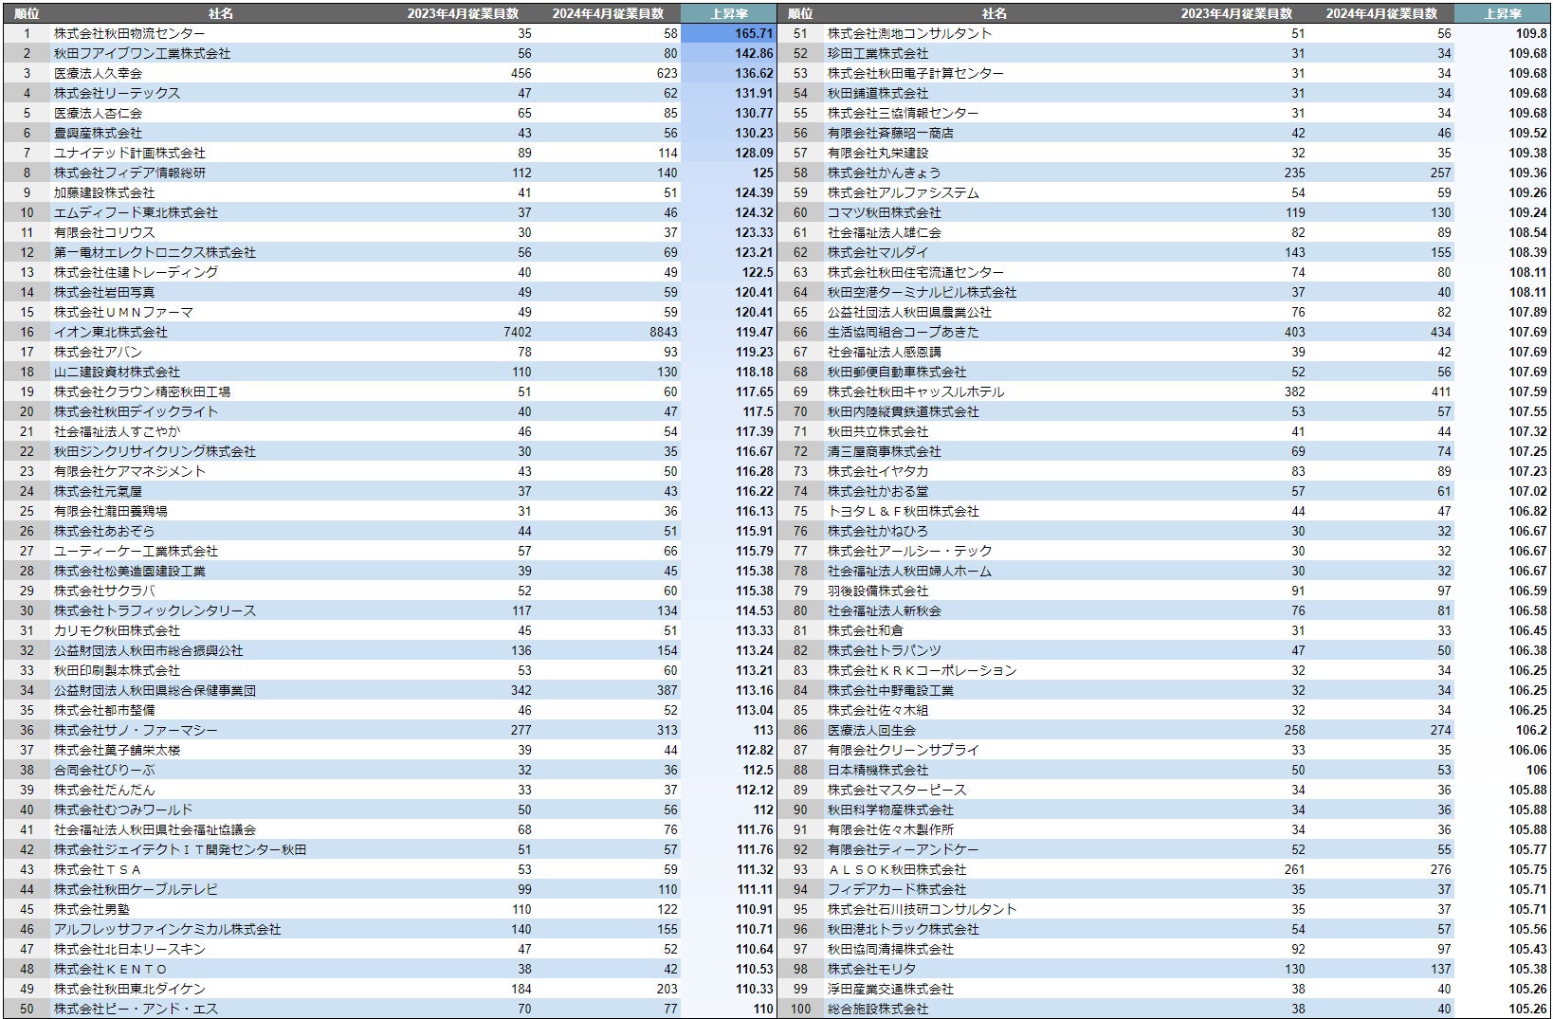Click the 公益財団法人秋田市総合振興公社 name

pyautogui.click(x=149, y=650)
